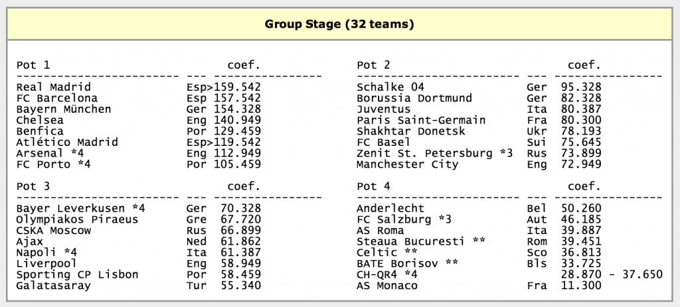Click Galatasaray at bottom of Pot 3
680x307 pixels.
pyautogui.click(x=53, y=286)
